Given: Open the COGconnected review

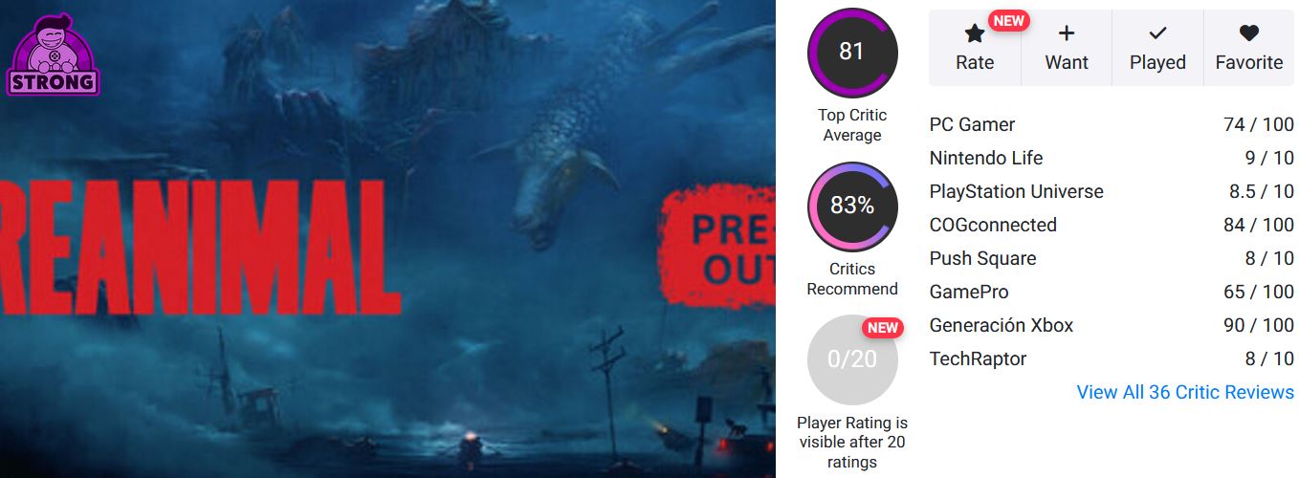Looking at the screenshot, I should click(x=993, y=225).
